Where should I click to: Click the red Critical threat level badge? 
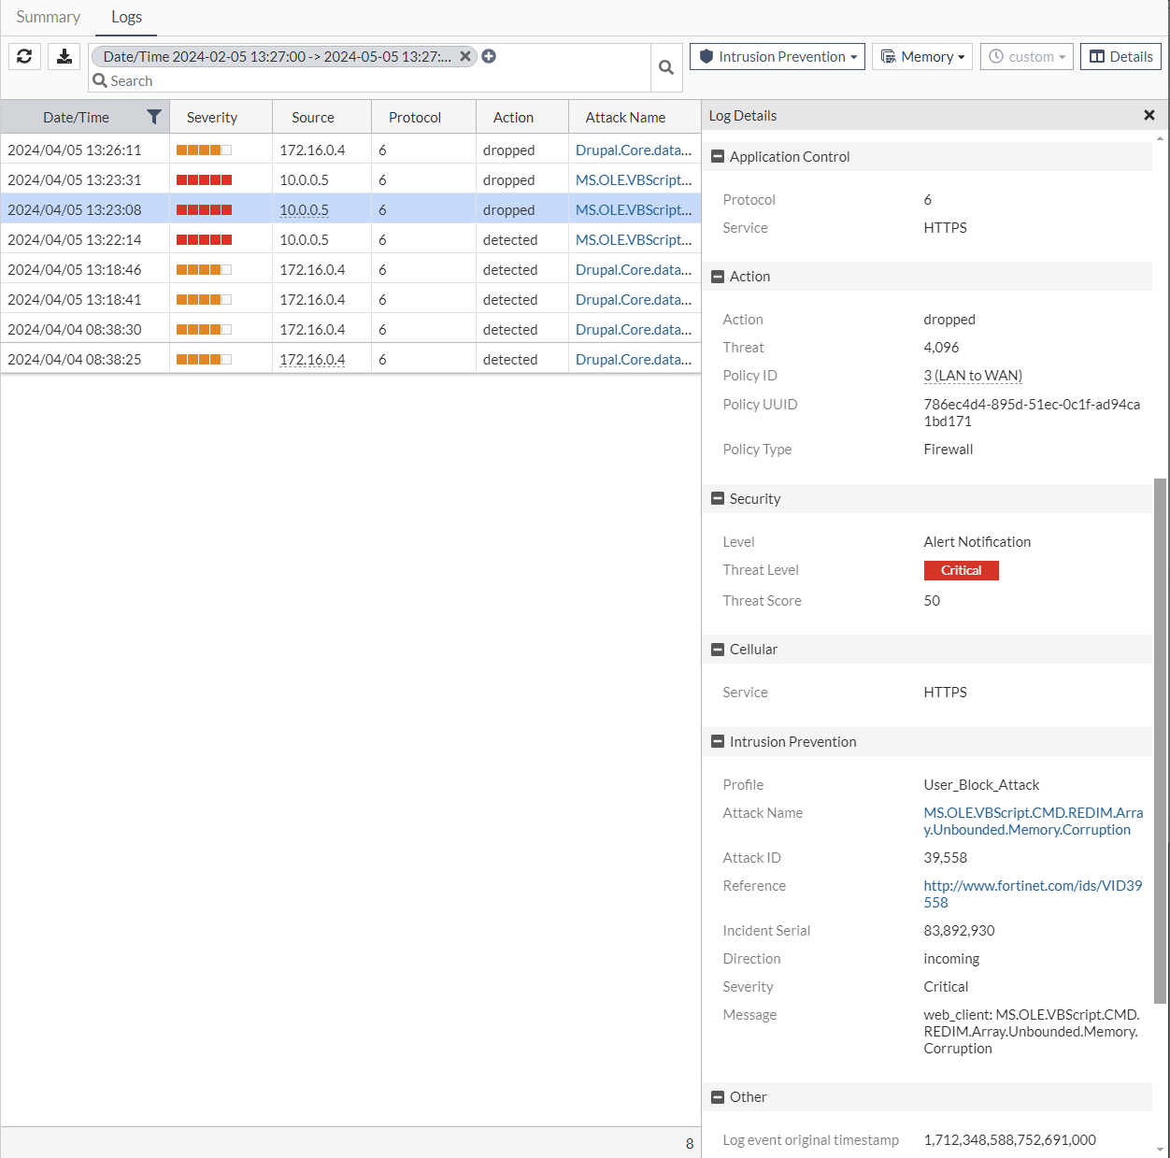961,570
